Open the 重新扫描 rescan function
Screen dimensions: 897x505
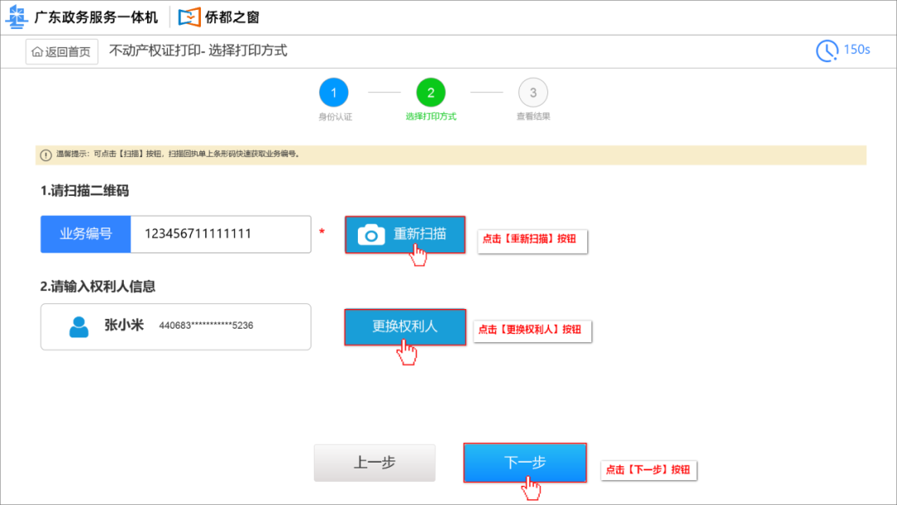click(x=404, y=234)
